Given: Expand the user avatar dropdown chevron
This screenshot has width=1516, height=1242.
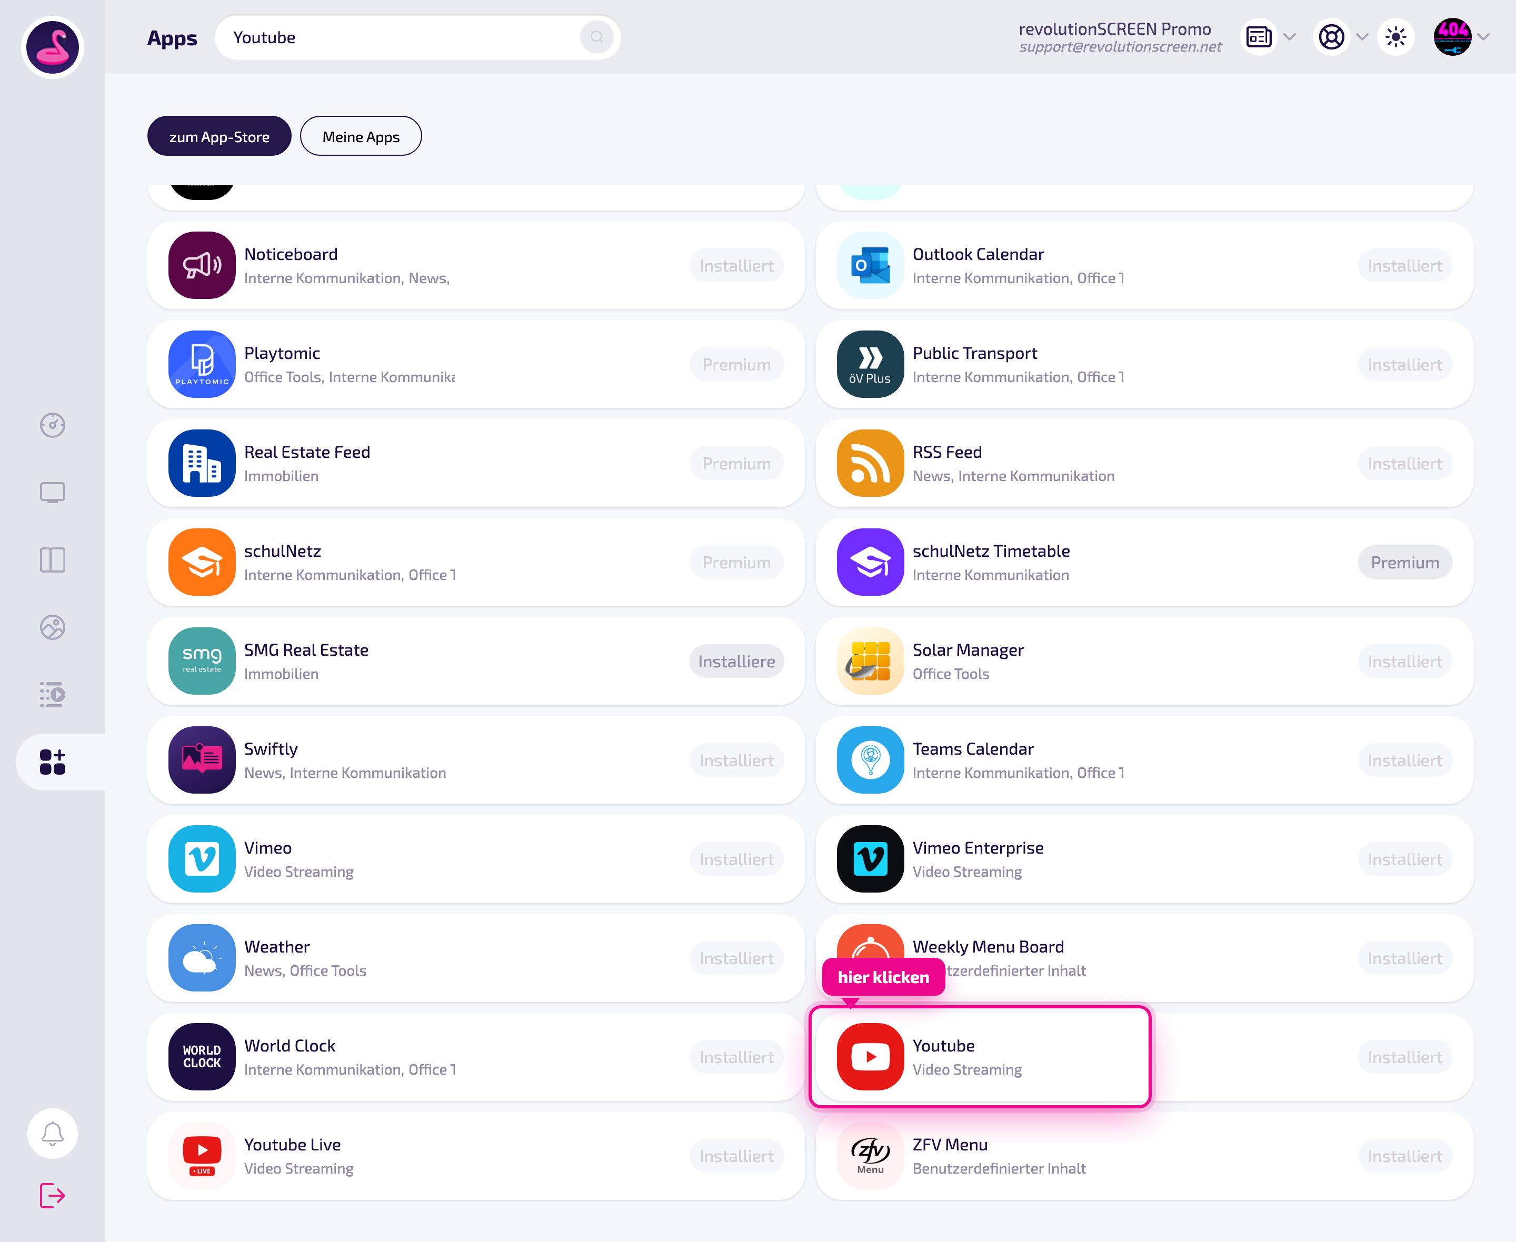Looking at the screenshot, I should pyautogui.click(x=1484, y=37).
